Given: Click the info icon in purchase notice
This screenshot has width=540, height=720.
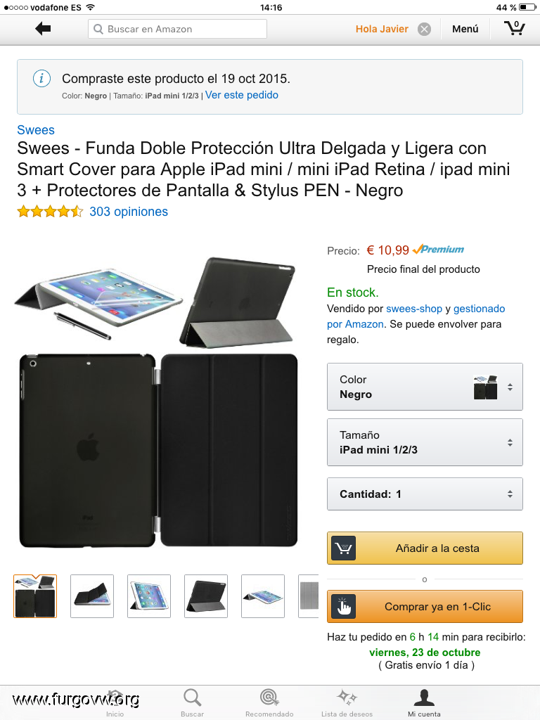Looking at the screenshot, I should click(41, 79).
